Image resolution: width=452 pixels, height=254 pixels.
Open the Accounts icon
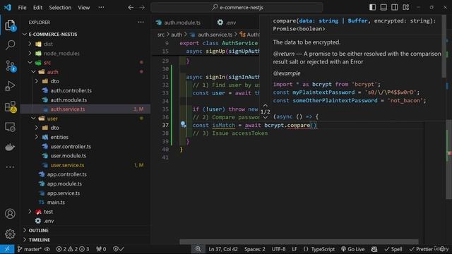pyautogui.click(x=10, y=214)
